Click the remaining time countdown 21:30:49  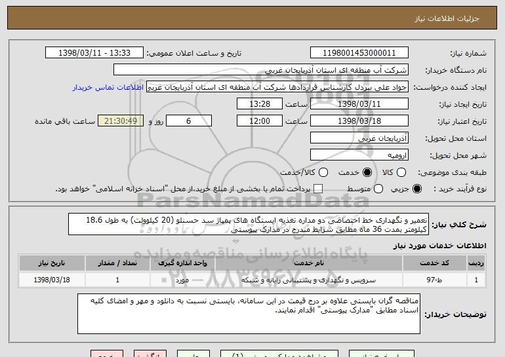tap(121, 121)
